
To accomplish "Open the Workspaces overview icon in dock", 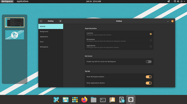I will (x=66, y=100).
